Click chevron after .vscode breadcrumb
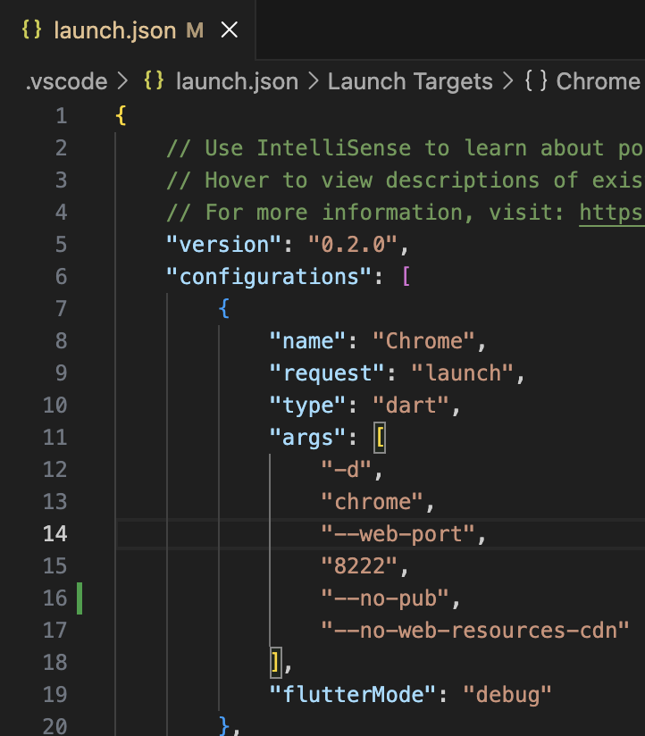This screenshot has width=645, height=736. pos(123,81)
